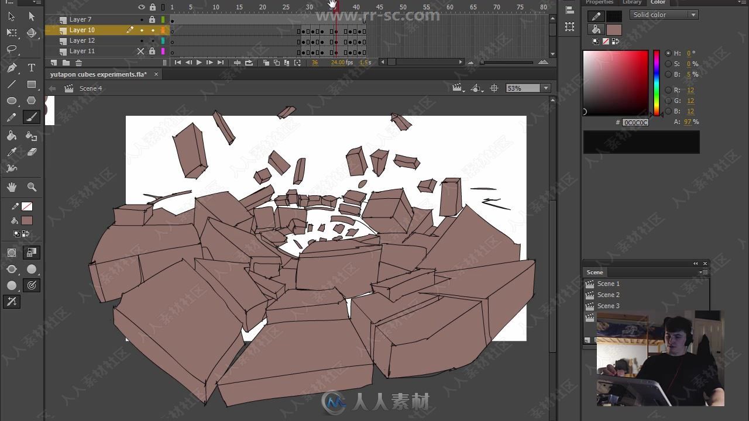Step forward one frame
Image resolution: width=749 pixels, height=421 pixels.
(x=209, y=63)
